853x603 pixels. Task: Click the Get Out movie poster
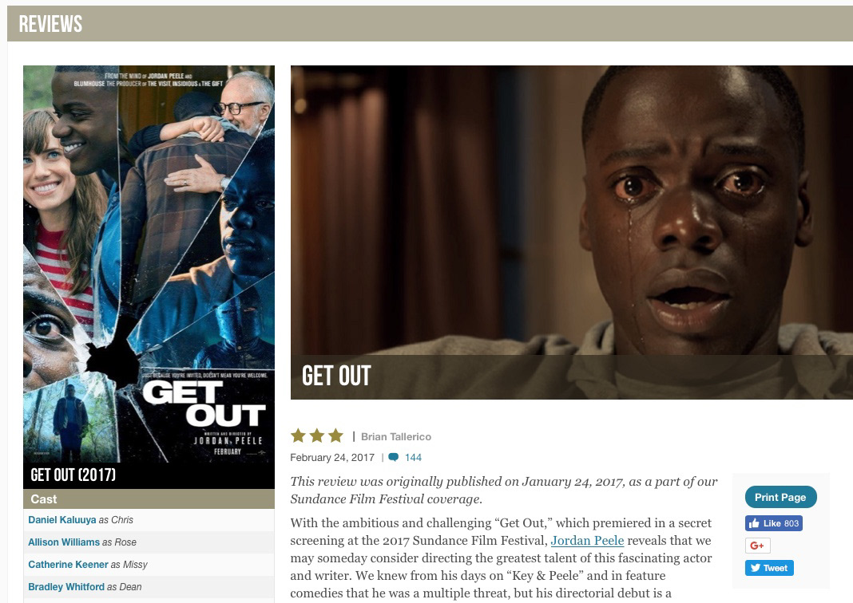[149, 264]
